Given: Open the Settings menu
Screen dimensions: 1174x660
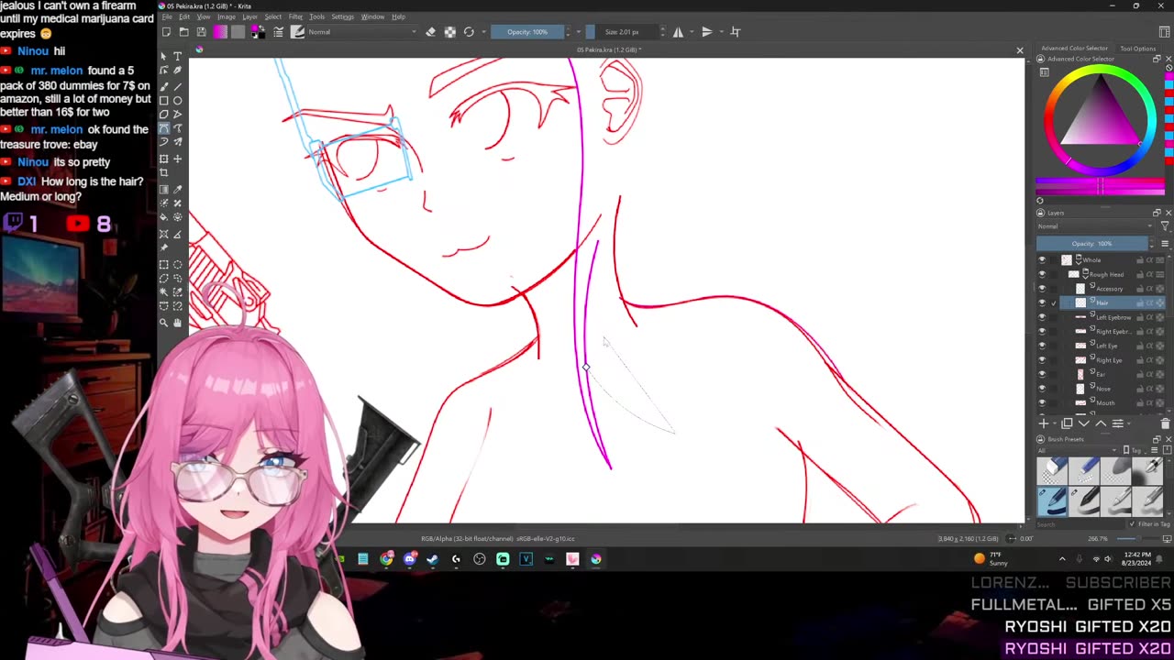Looking at the screenshot, I should click(x=342, y=16).
